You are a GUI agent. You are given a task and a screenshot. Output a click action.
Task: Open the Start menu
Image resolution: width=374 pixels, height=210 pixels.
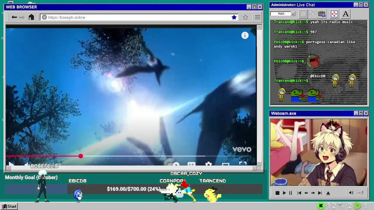tap(9, 206)
